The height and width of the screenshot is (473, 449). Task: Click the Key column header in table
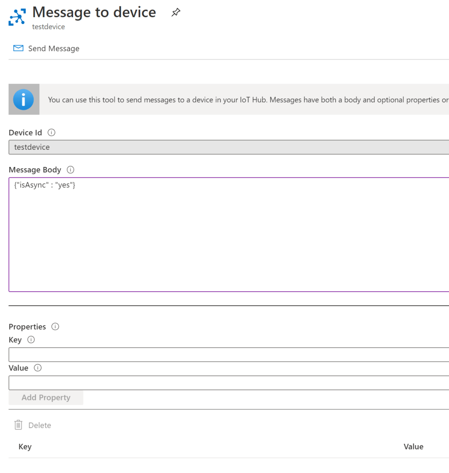coord(25,447)
